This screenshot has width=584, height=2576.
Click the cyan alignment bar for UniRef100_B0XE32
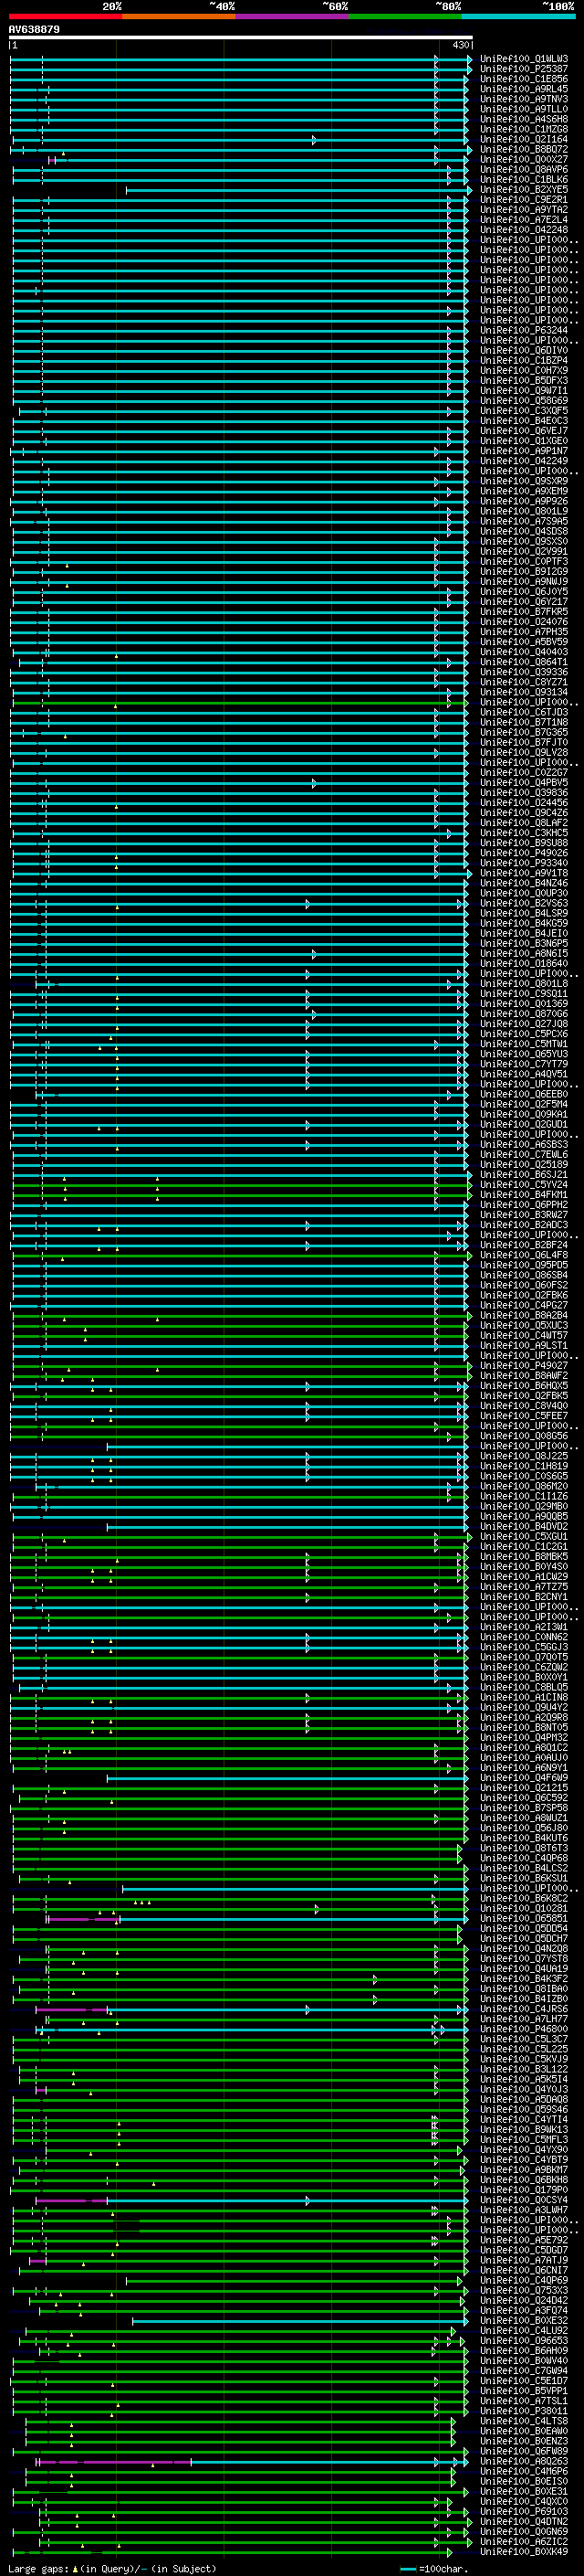tap(299, 2322)
